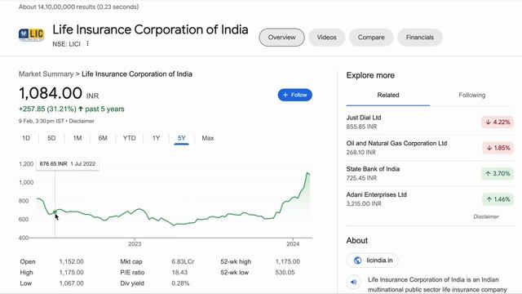Switch to the Videos tab
Screen dimensions: 522x294
tap(326, 38)
